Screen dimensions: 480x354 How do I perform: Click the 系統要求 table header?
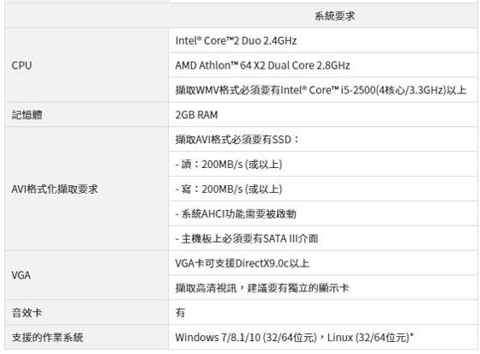point(334,16)
